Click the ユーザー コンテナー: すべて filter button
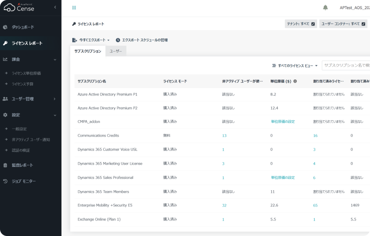 [x=343, y=24]
